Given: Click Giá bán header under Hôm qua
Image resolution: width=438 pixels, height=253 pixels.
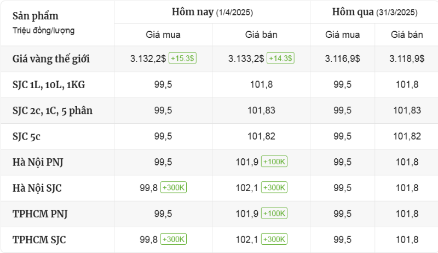Looking at the screenshot, I should 407,34.
